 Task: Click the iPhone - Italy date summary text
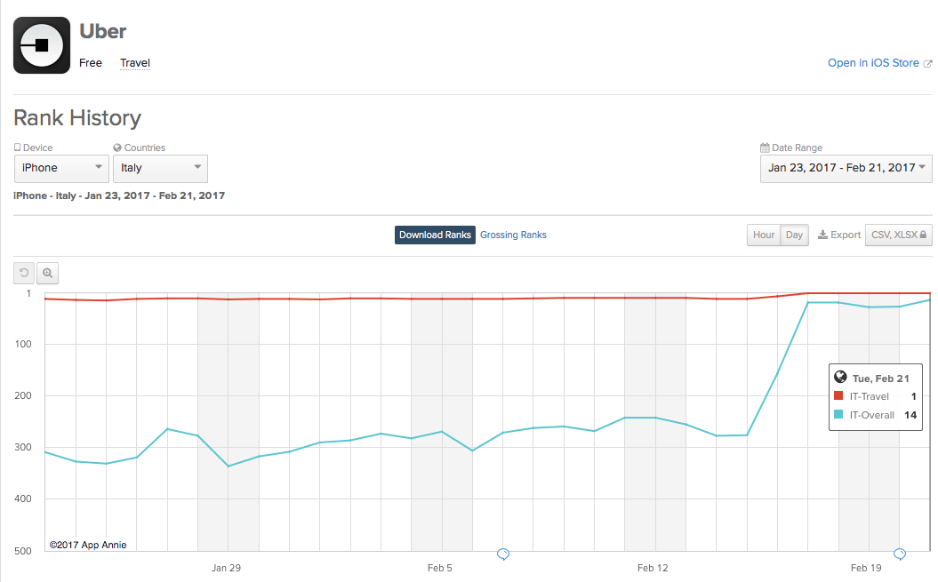[x=119, y=195]
